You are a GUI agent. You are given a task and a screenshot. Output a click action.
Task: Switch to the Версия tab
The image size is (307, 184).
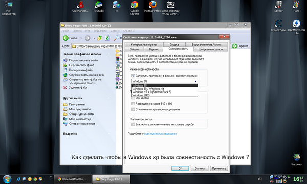(153, 49)
